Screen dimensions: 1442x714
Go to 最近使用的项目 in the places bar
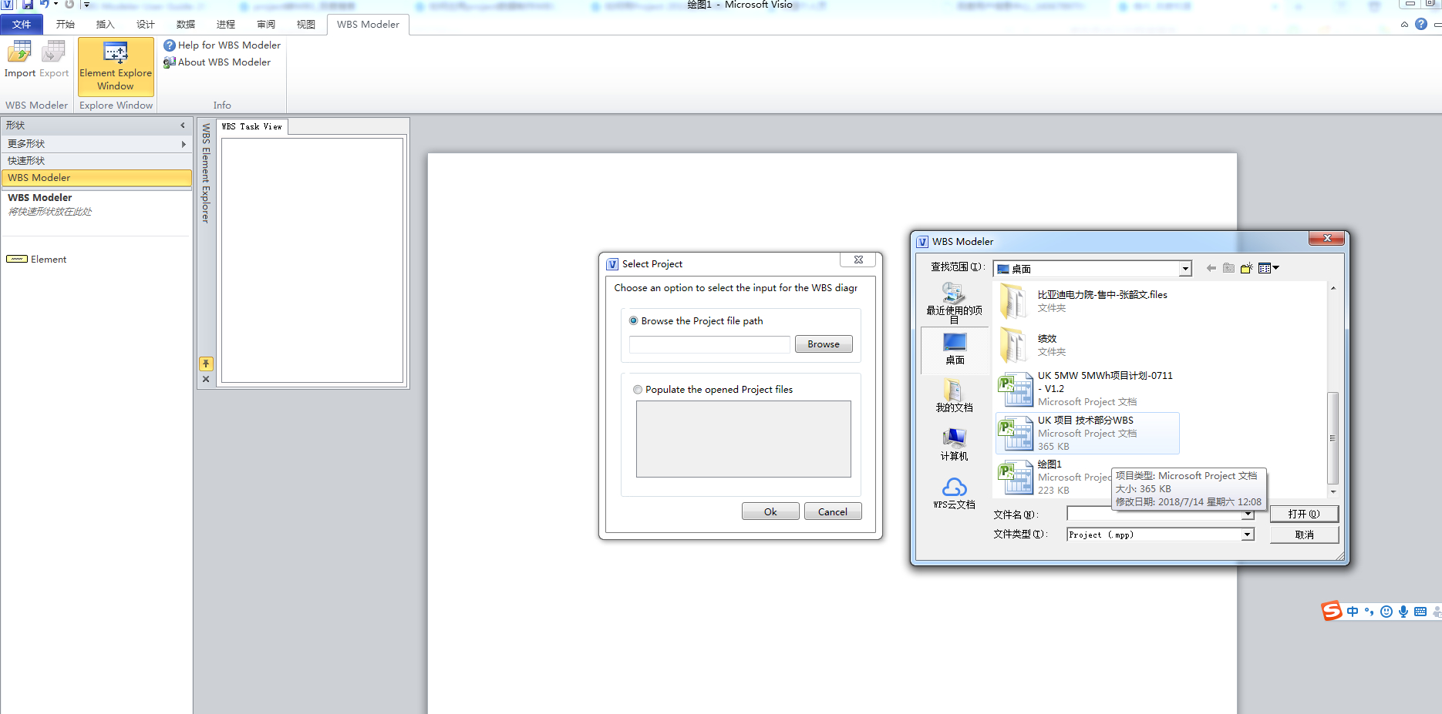coord(955,303)
